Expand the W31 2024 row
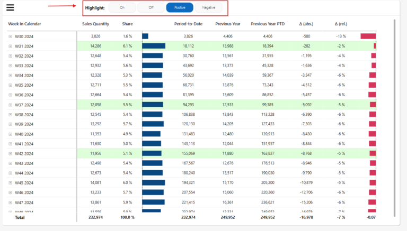The image size is (407, 231). click(11, 47)
